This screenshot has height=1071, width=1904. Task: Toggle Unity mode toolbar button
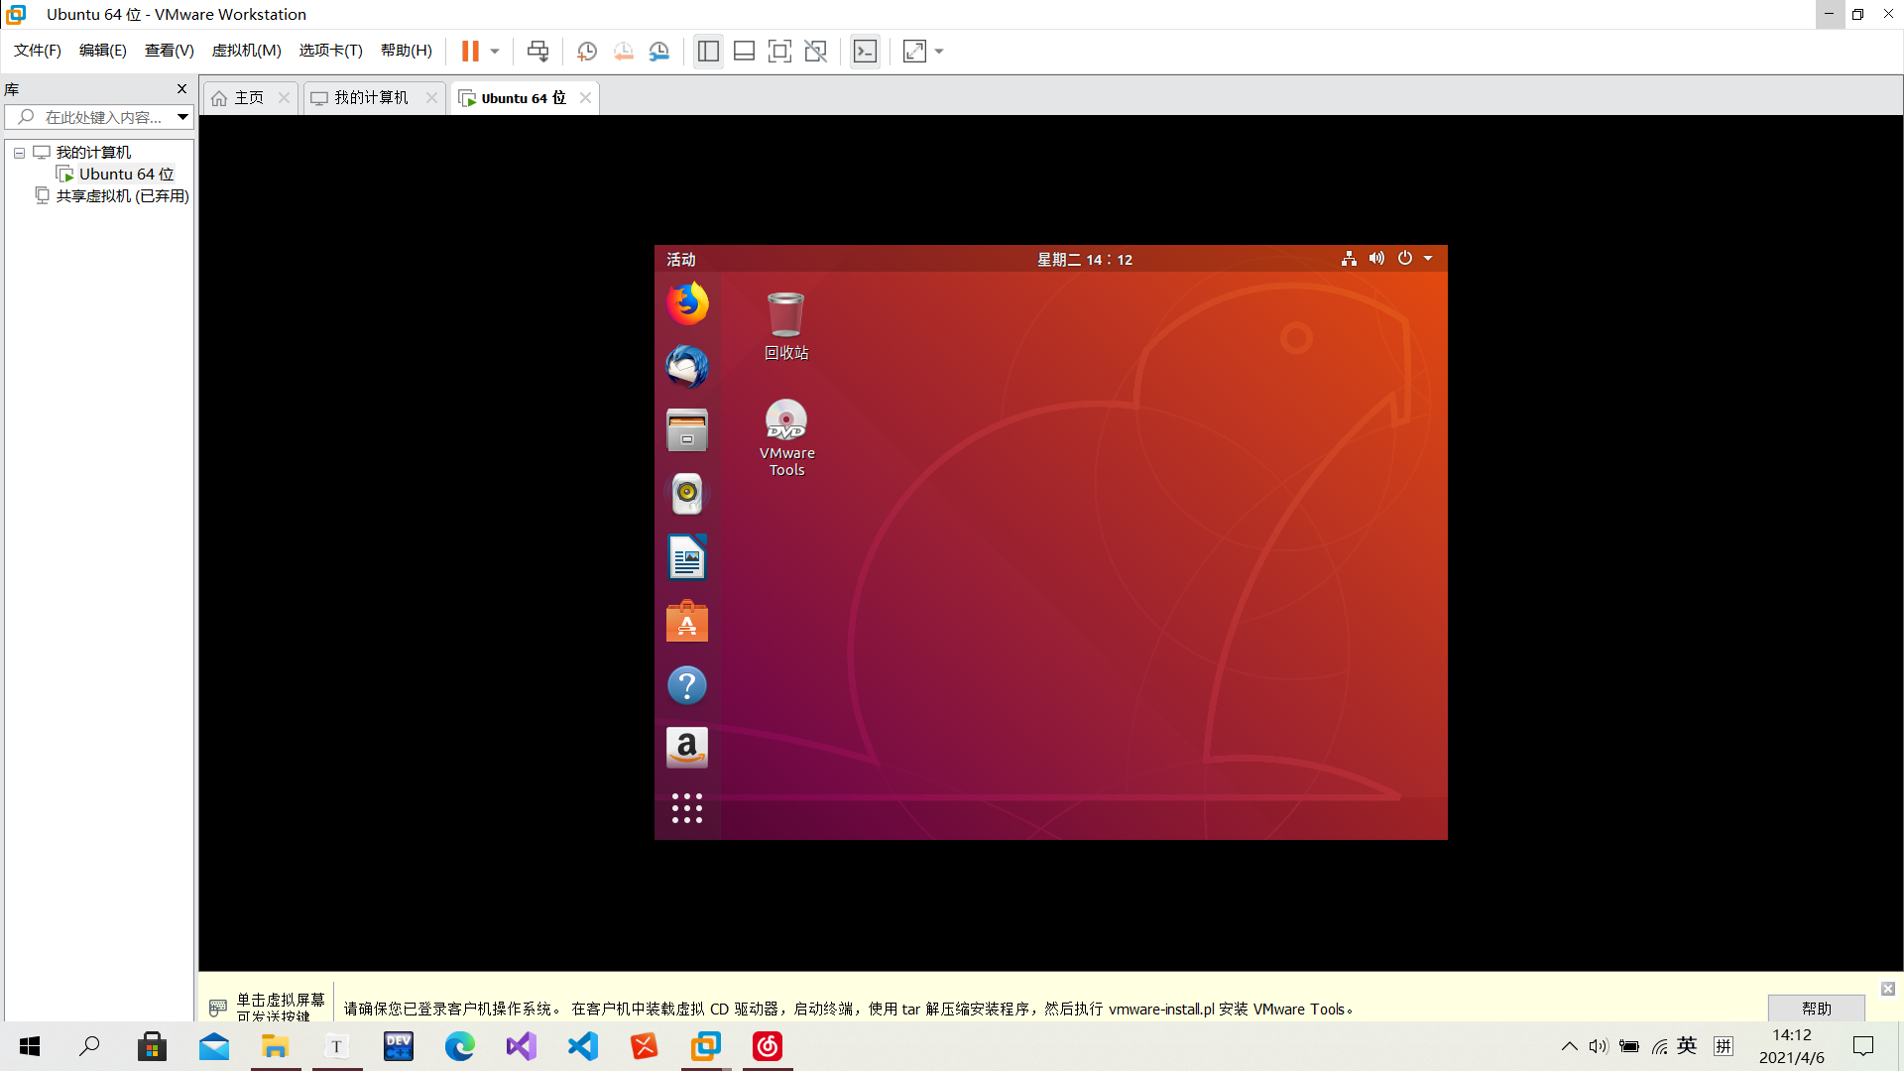point(815,52)
